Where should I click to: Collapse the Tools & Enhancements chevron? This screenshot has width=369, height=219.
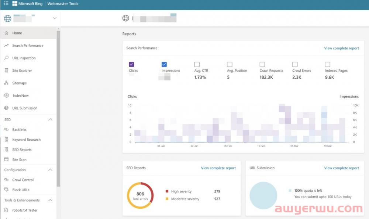pos(50,200)
